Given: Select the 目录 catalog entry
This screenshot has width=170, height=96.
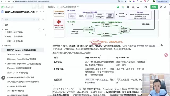Looking at the screenshot, I should tap(7, 30).
